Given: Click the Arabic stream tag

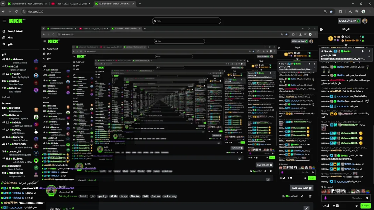Looking at the screenshot, I should click(83, 196).
